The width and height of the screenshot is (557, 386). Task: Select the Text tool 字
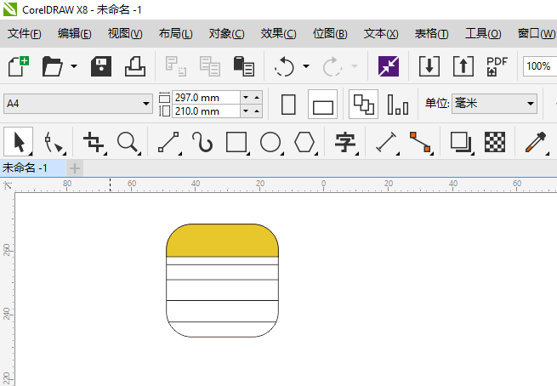tap(345, 142)
